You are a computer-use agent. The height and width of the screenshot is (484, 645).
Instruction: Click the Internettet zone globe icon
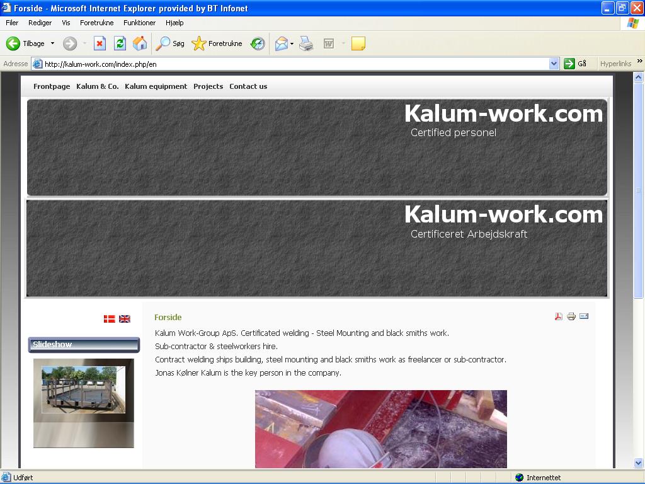point(519,478)
